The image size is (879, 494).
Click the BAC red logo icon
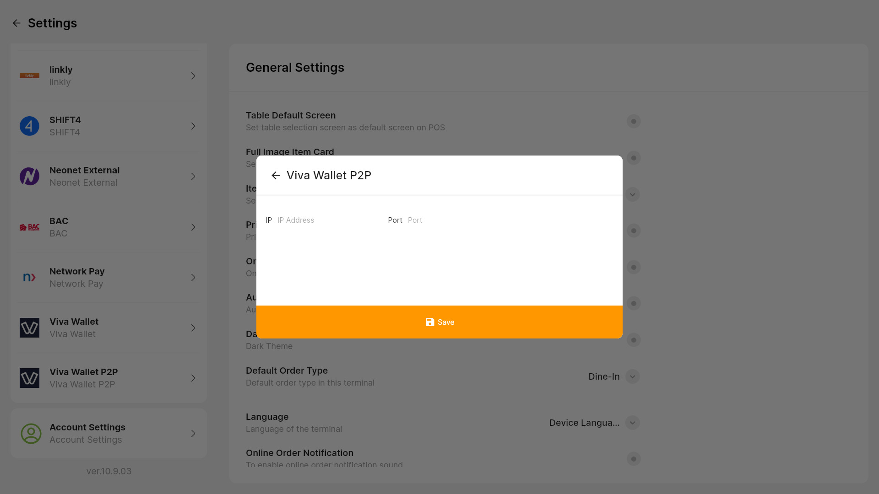29,227
